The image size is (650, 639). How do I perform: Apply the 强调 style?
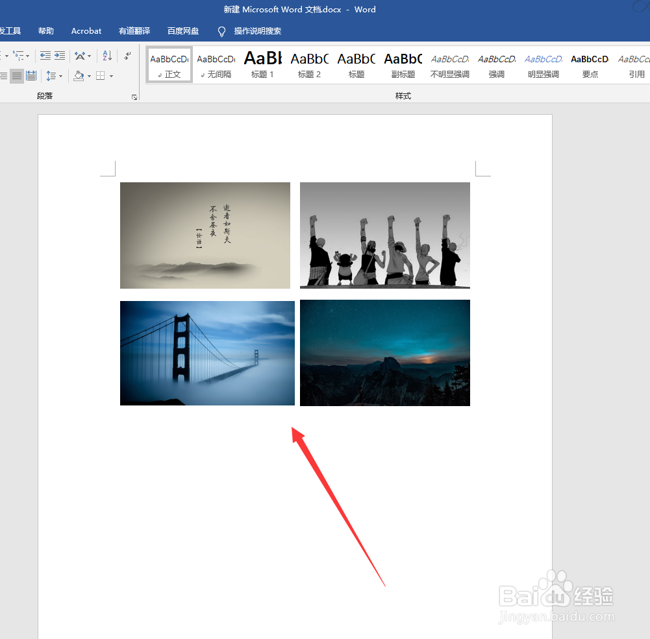click(497, 65)
